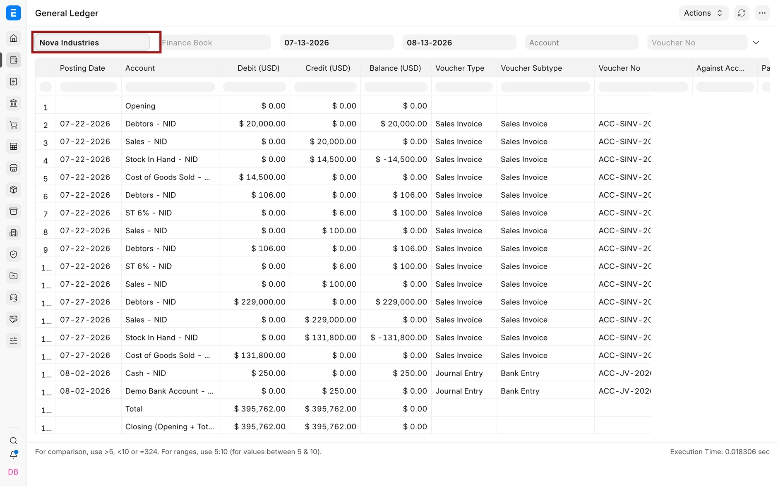Open the folder chart Projects icon

[14, 276]
